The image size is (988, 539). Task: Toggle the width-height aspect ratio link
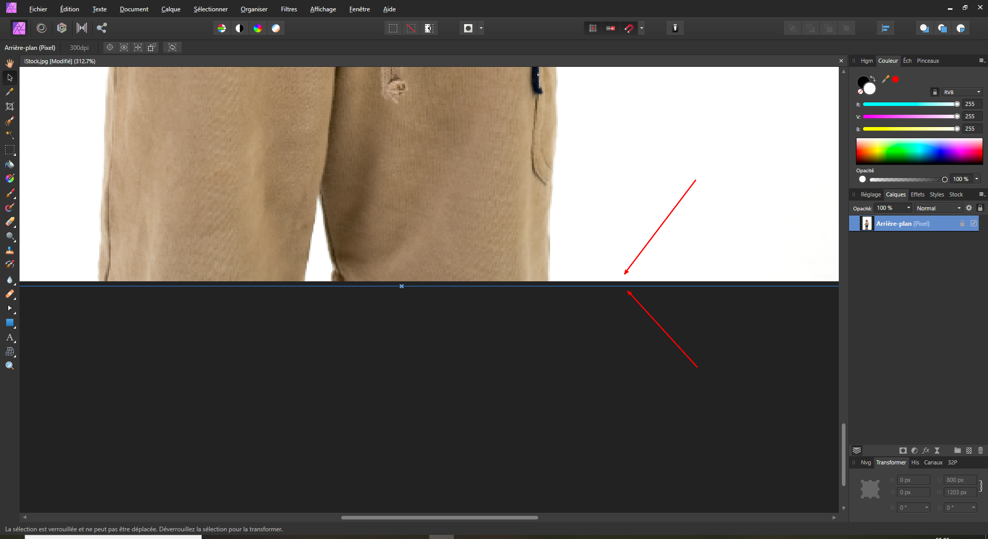[981, 486]
